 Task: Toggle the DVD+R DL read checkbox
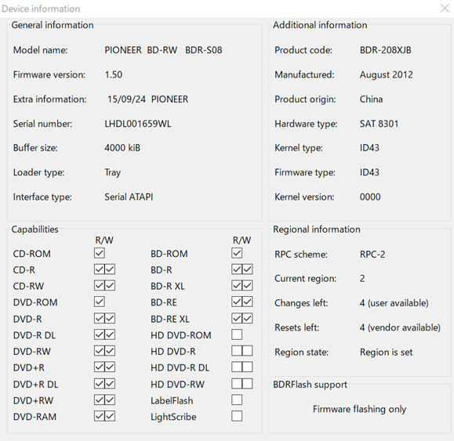[100, 384]
